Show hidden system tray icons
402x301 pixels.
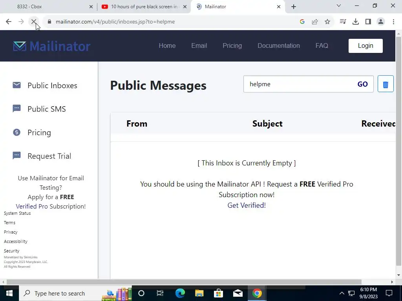(x=342, y=293)
